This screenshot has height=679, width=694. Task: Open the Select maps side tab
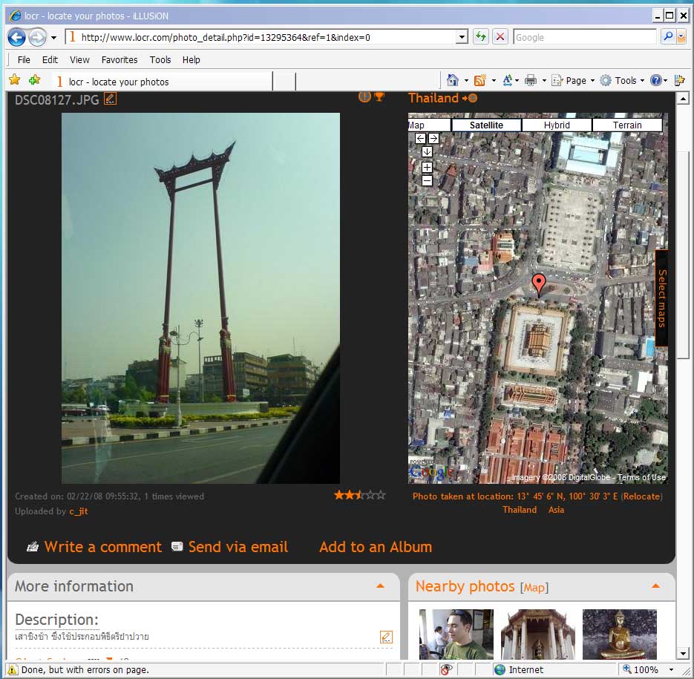[x=661, y=298]
